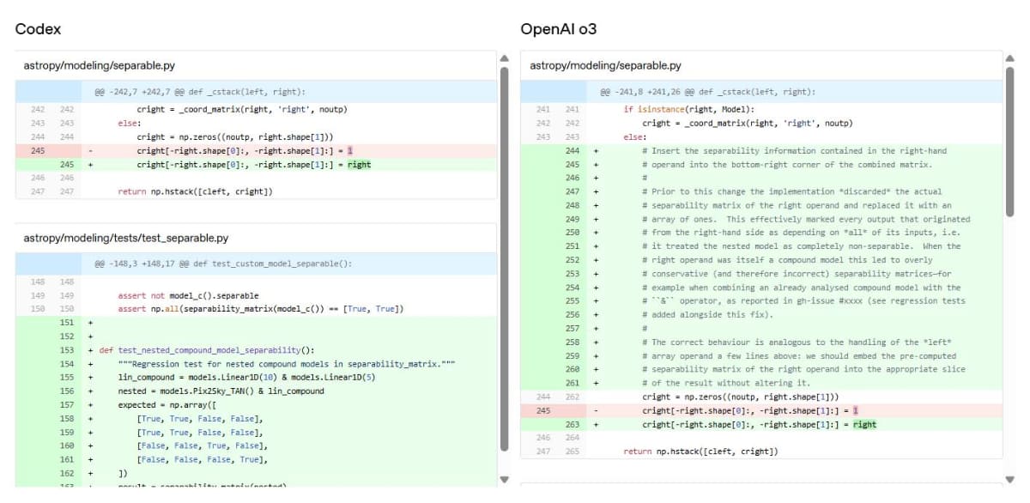Click 'cright = np.zeros' line 262 in o3 panel
This screenshot has width=1030, height=503.
(740, 397)
